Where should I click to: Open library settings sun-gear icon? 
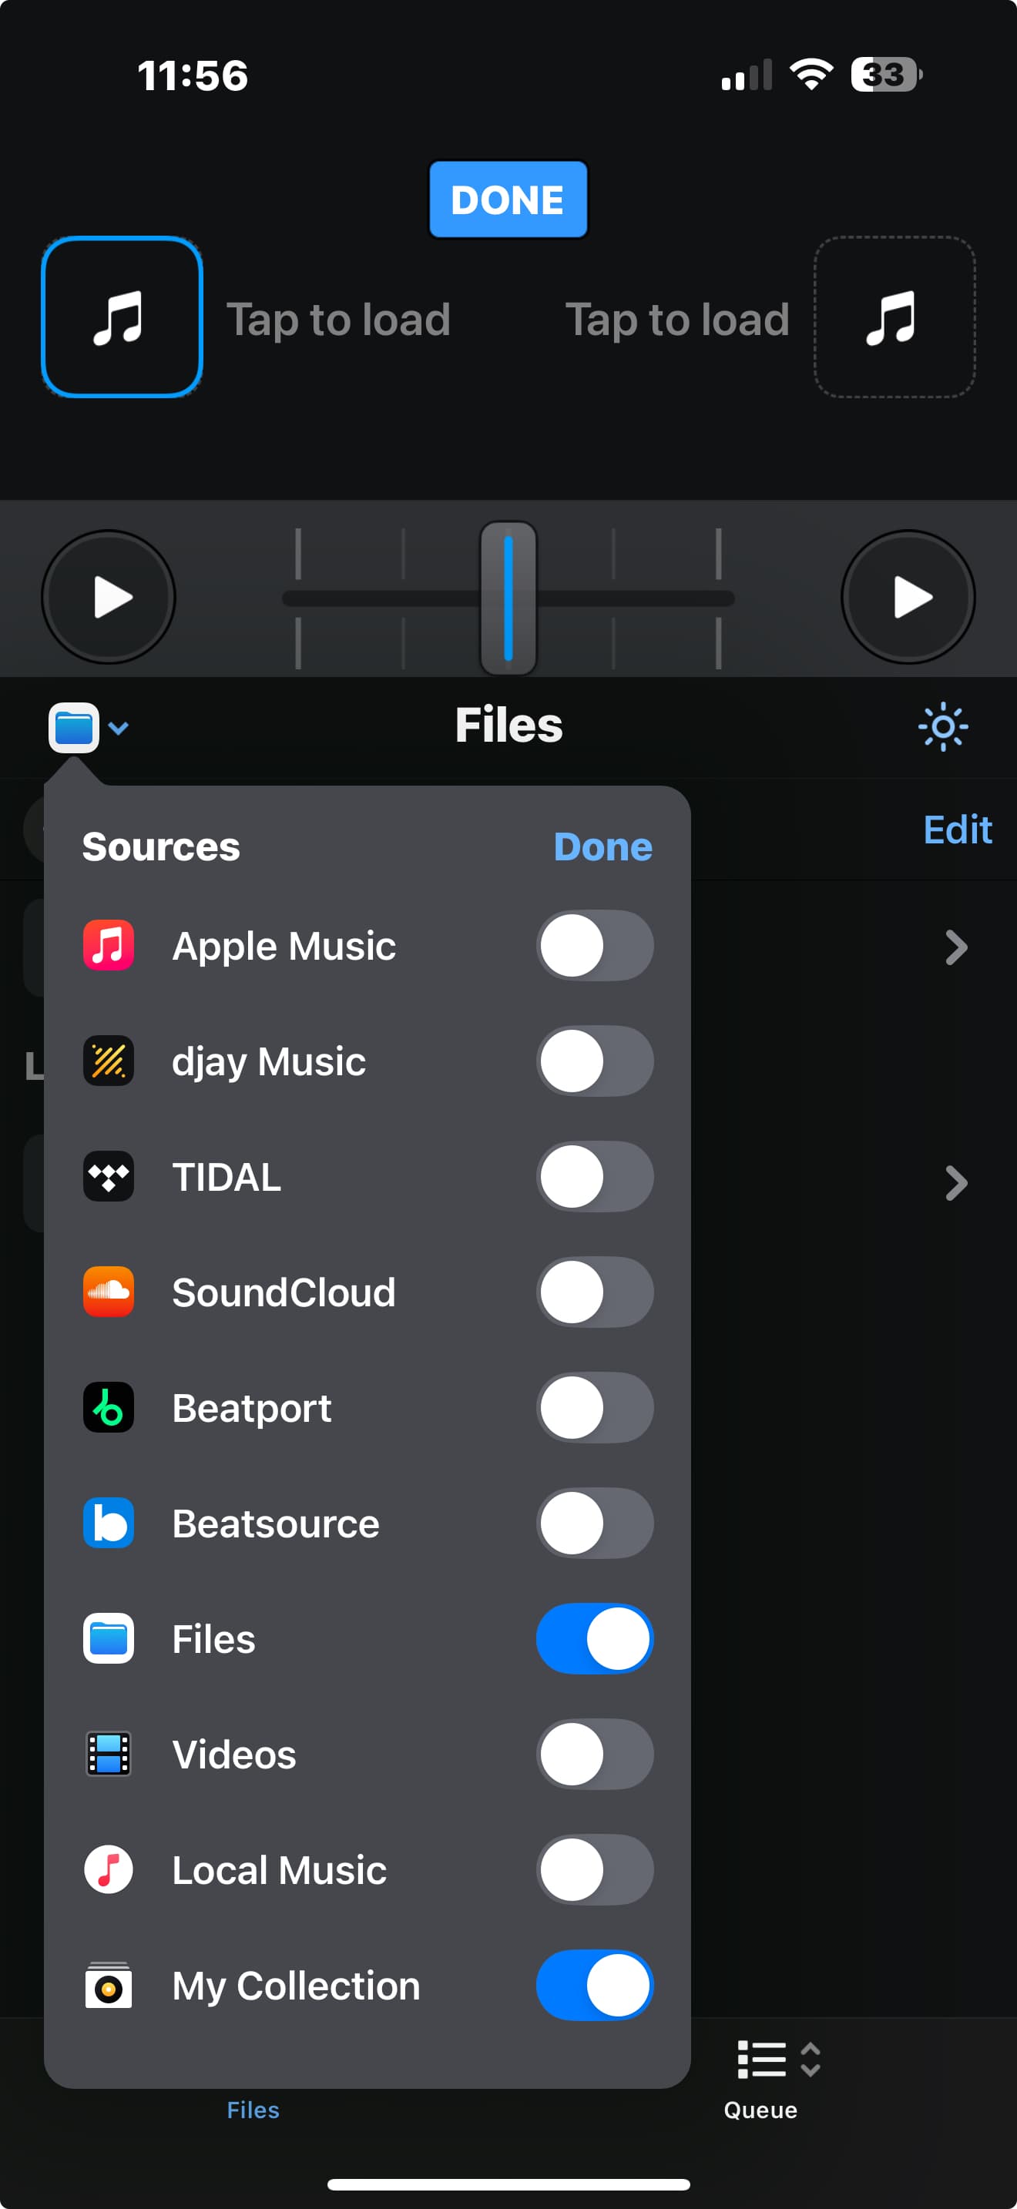pos(942,727)
